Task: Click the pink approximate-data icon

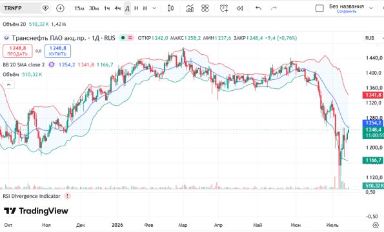Action: pyautogui.click(x=130, y=38)
